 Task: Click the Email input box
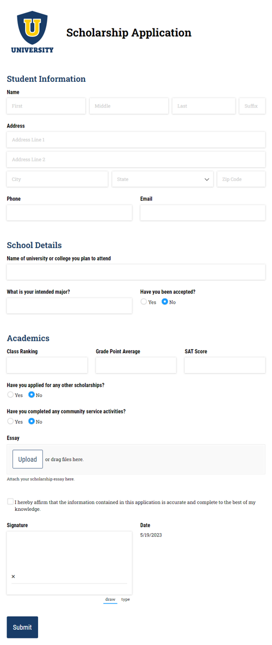(x=203, y=213)
